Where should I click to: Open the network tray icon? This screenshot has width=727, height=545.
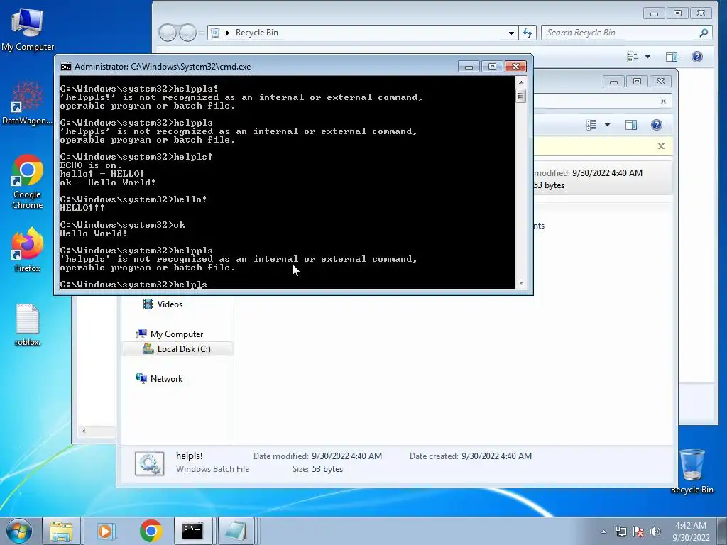tap(621, 532)
